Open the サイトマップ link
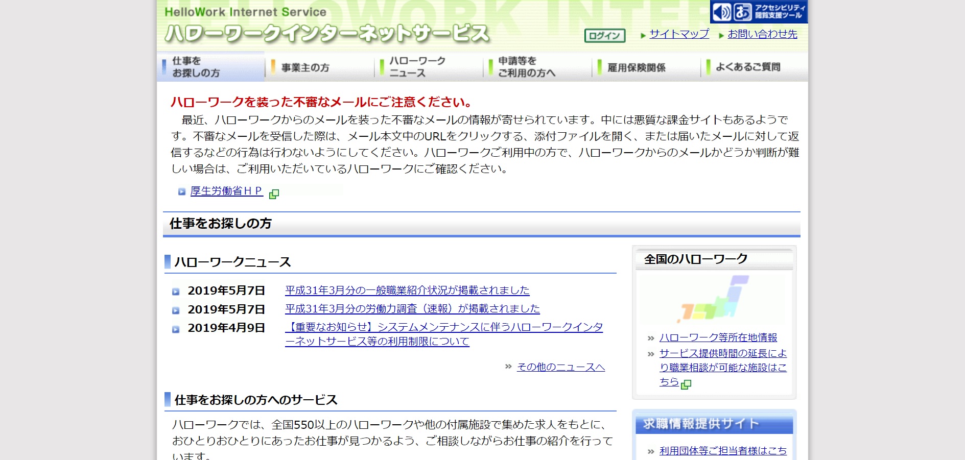Screen dimensions: 965x460 pos(679,34)
